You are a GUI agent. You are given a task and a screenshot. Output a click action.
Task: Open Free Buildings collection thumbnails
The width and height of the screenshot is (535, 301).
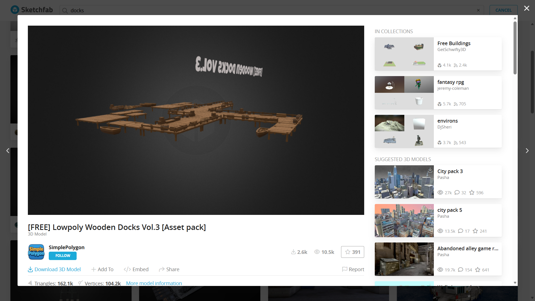[404, 54]
